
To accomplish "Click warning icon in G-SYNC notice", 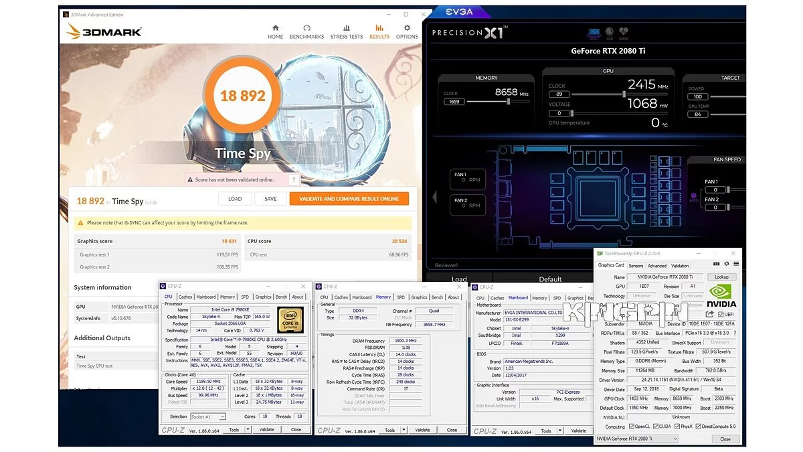I will pyautogui.click(x=81, y=222).
